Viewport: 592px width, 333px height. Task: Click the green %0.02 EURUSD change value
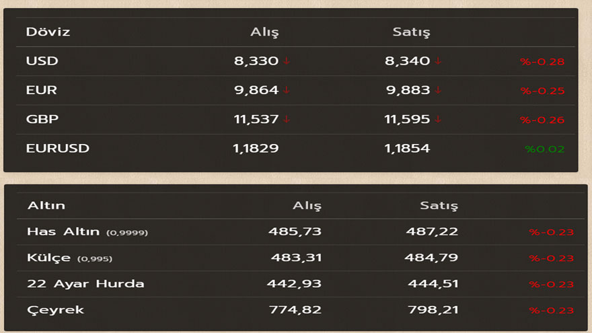[x=544, y=149]
